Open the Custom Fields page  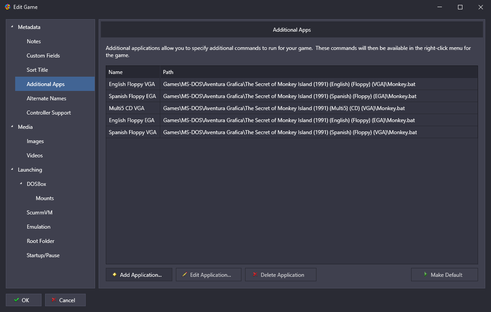[x=43, y=56]
